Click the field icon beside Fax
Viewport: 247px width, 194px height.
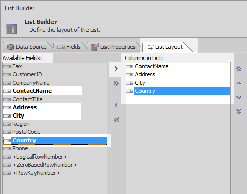click(x=7, y=67)
